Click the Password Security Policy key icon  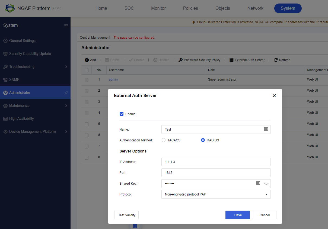[180, 60]
